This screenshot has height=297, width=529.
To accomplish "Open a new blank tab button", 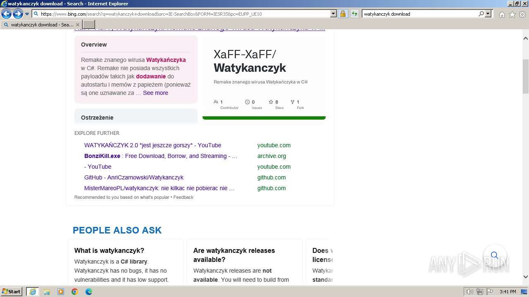I will point(89,25).
